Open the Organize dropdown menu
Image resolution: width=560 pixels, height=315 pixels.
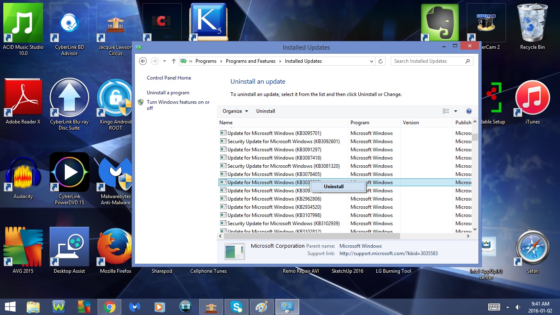tap(235, 111)
